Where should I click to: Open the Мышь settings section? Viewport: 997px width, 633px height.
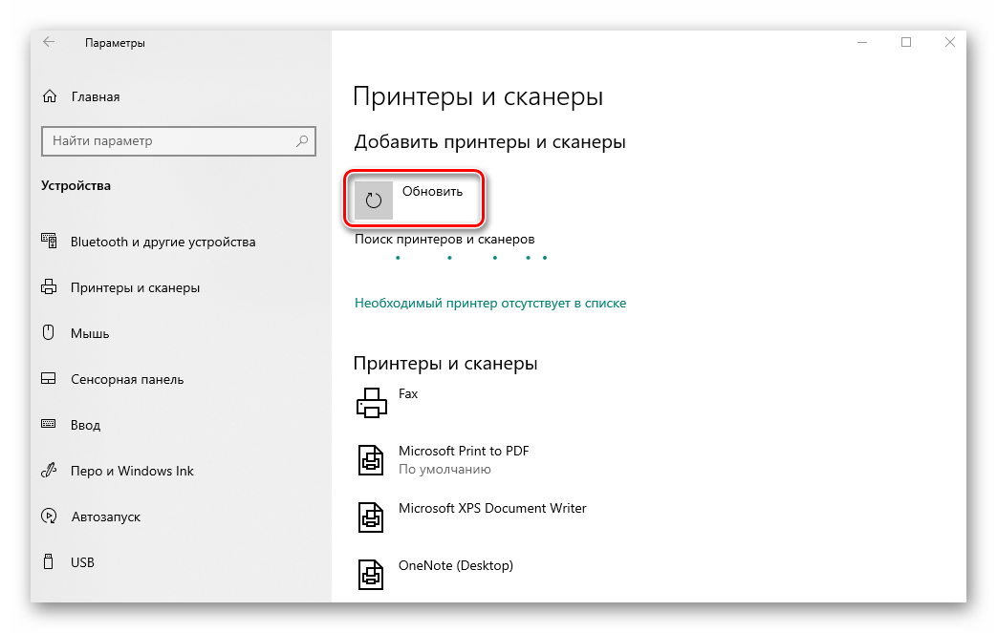click(x=90, y=333)
